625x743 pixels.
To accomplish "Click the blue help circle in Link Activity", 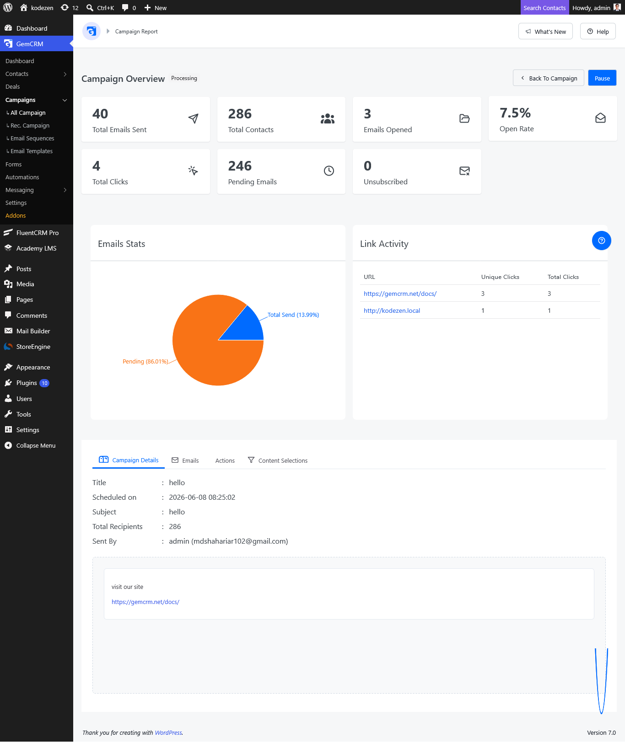I will tap(602, 241).
